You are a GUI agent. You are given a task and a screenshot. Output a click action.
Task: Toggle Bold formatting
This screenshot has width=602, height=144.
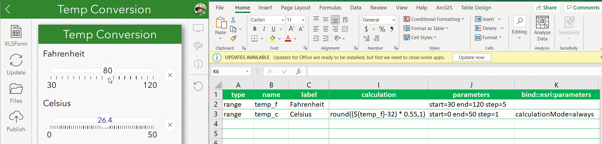(255, 29)
